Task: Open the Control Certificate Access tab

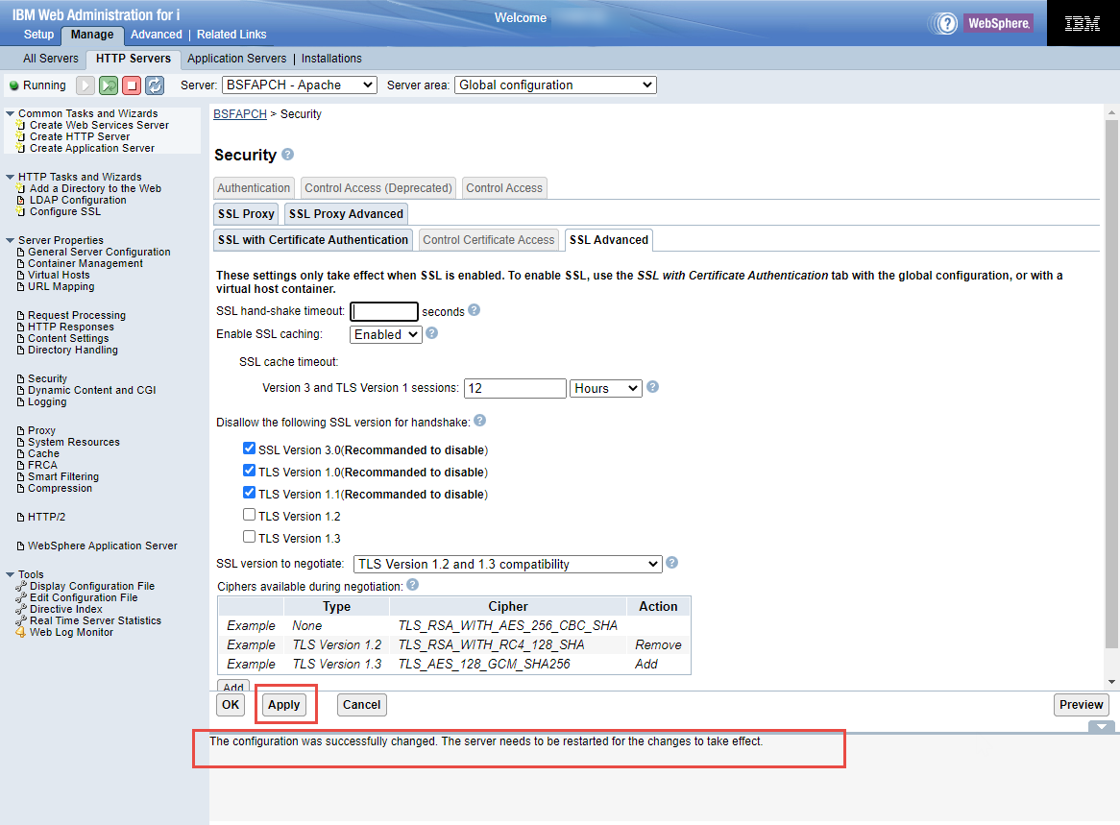Action: pos(488,239)
